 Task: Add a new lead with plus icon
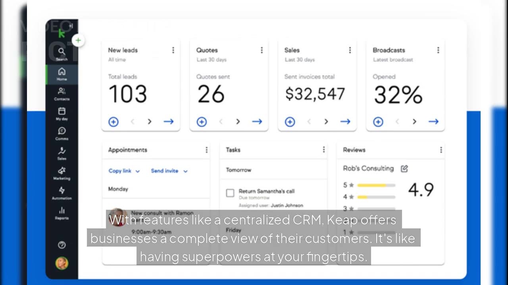114,122
